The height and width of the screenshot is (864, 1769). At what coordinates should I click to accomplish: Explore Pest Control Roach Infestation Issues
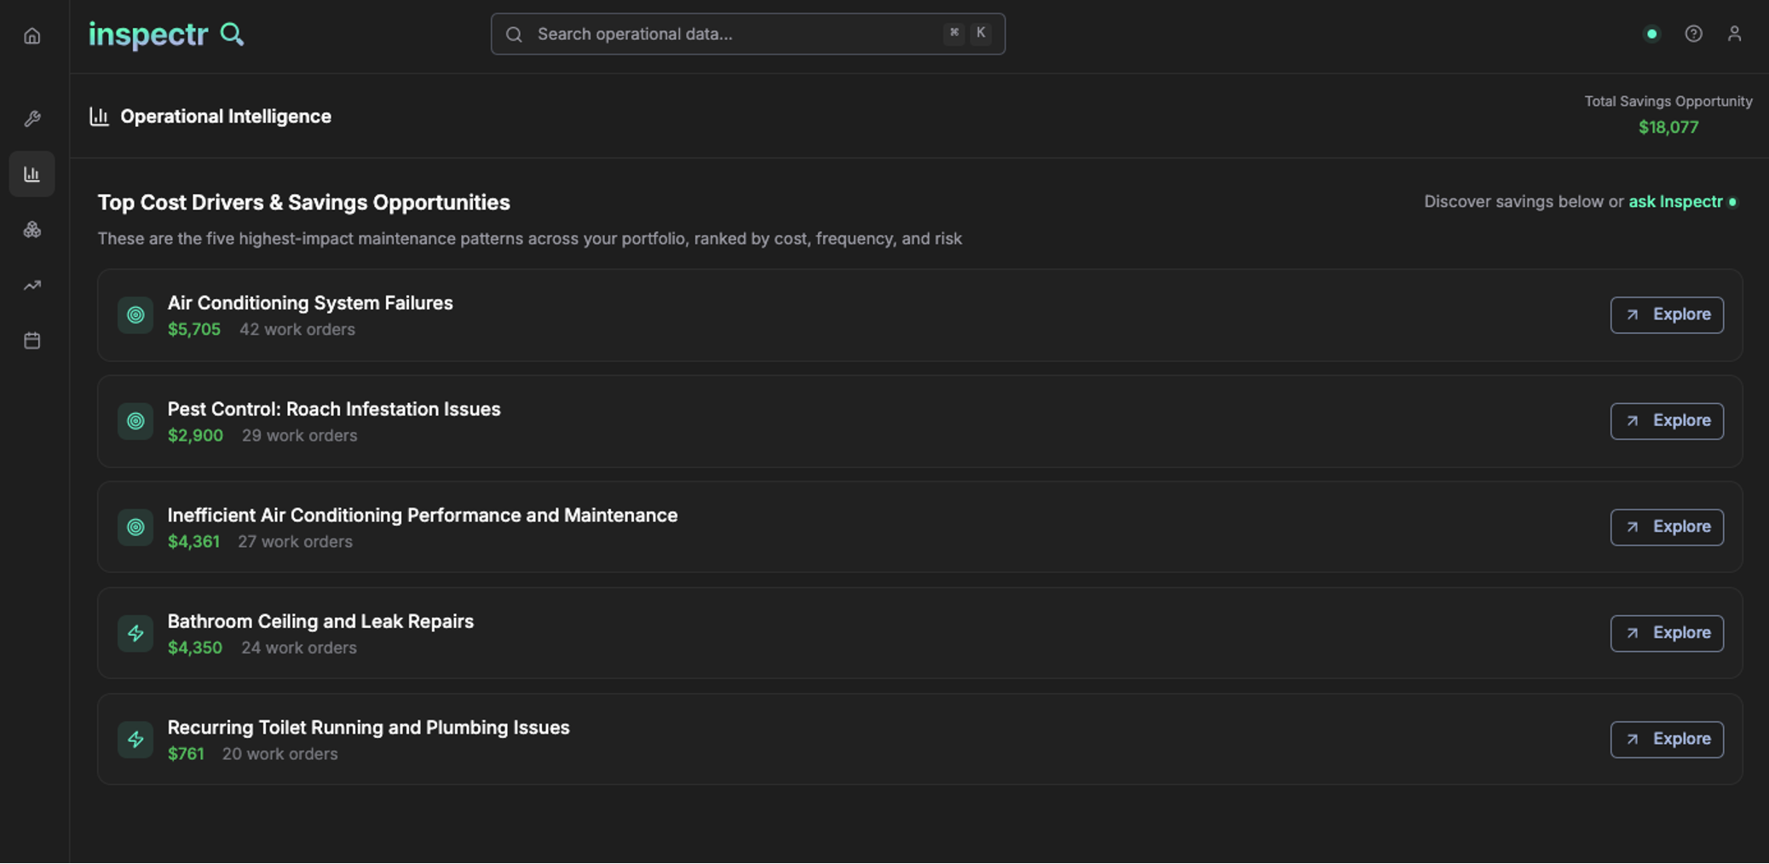1666,421
